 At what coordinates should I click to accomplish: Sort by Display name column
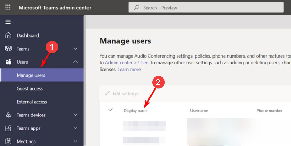tap(136, 111)
